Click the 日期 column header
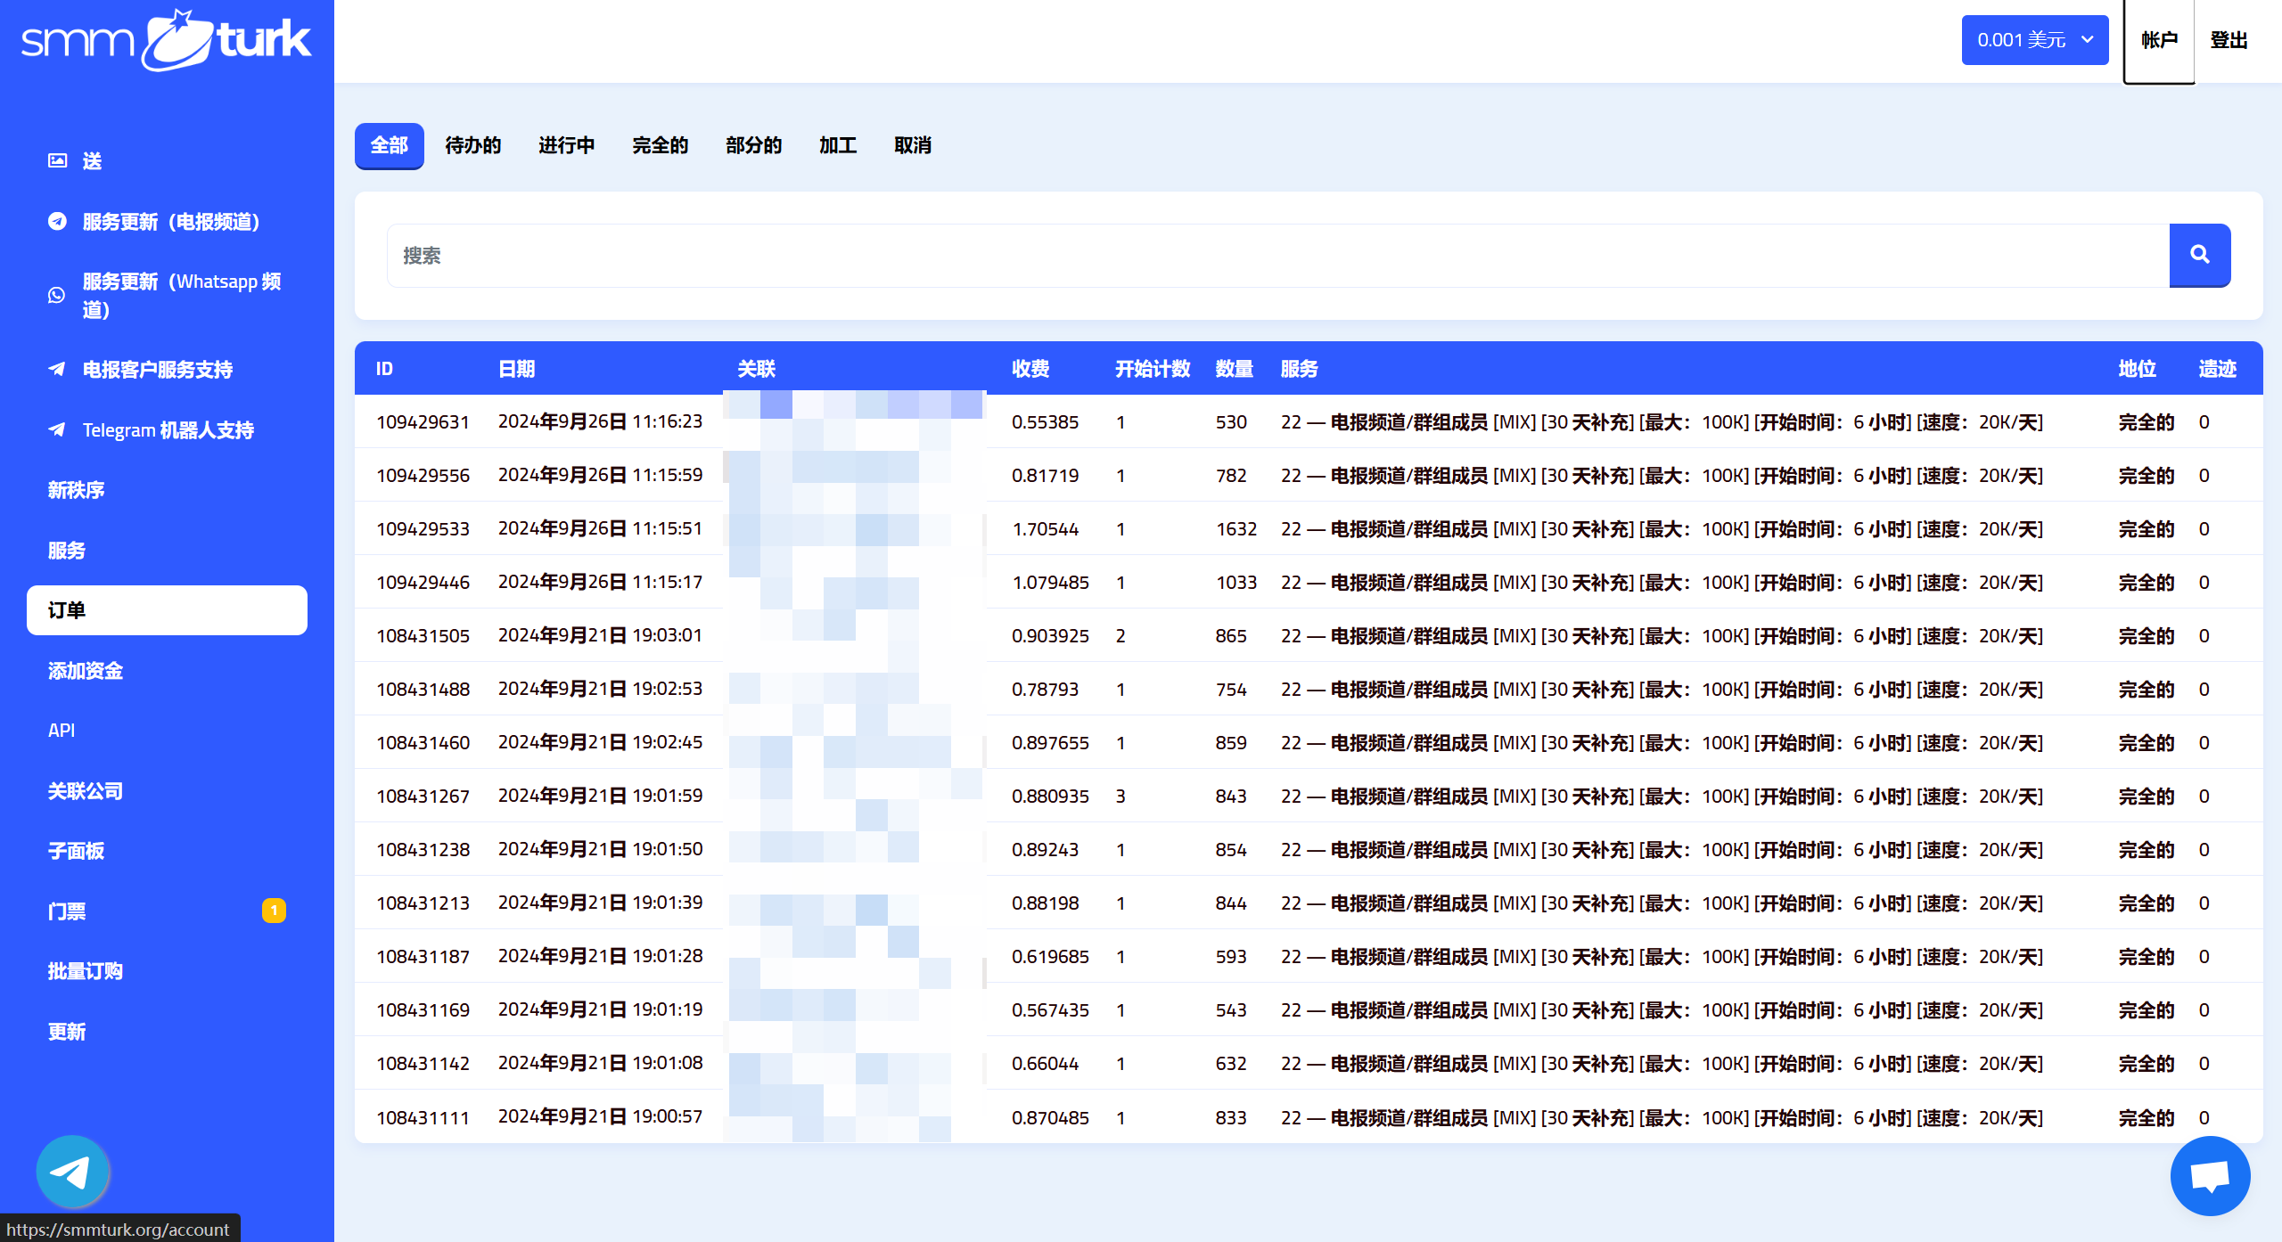This screenshot has width=2282, height=1242. tap(516, 369)
